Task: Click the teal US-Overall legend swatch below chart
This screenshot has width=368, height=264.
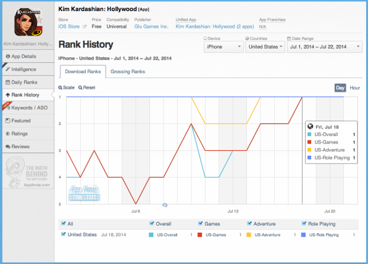Action: pos(151,235)
